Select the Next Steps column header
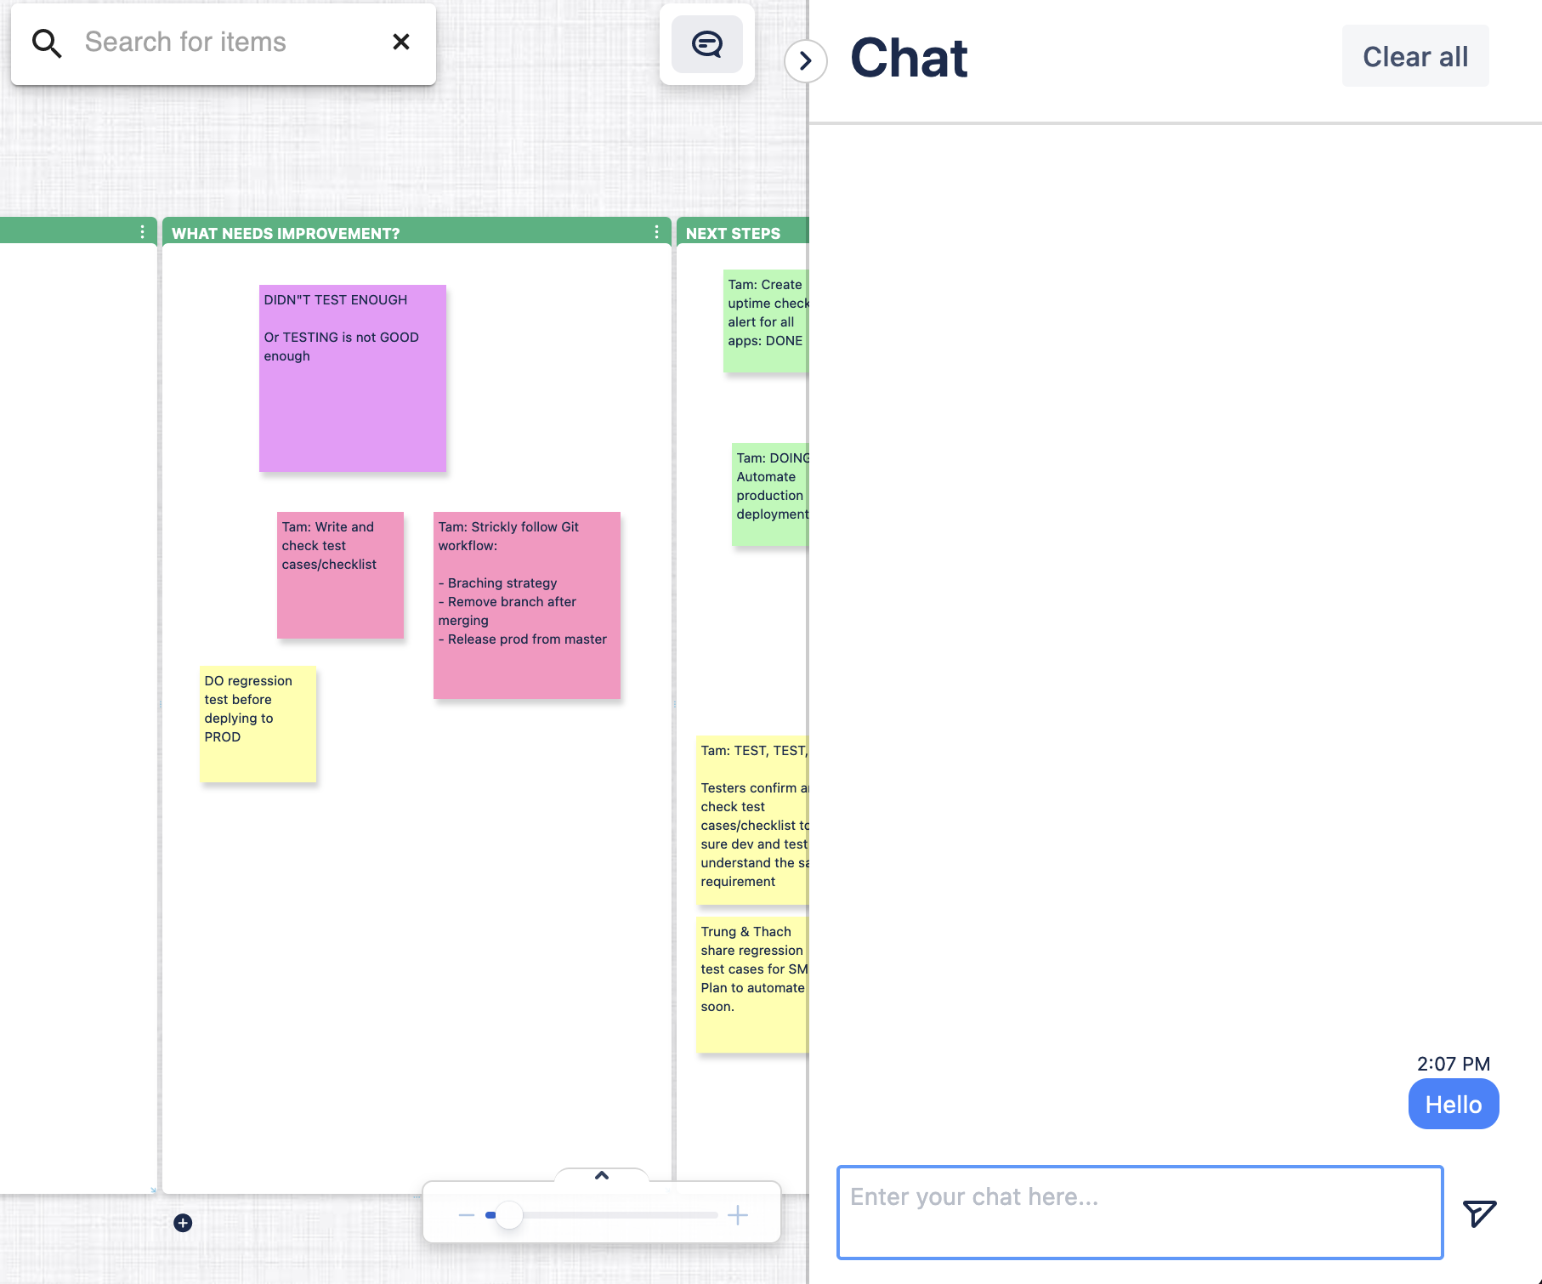 point(733,233)
